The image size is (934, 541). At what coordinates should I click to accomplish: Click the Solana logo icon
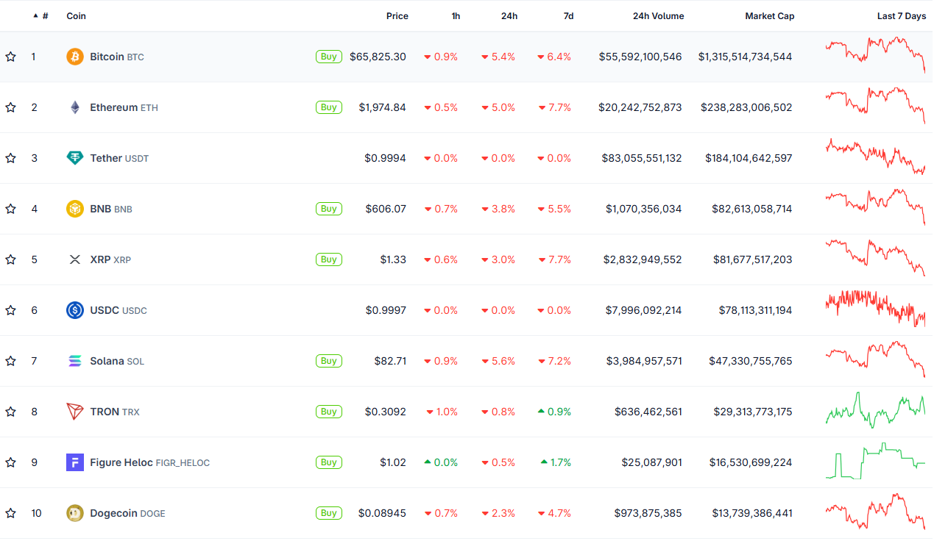75,361
